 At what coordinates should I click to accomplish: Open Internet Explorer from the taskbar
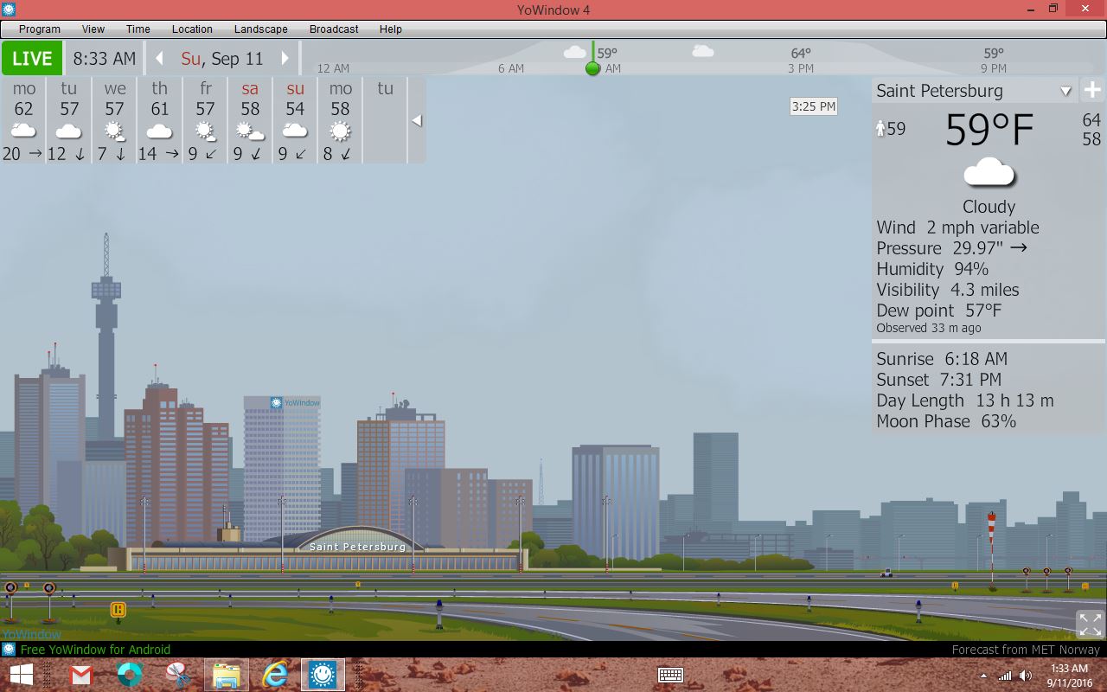click(x=275, y=675)
